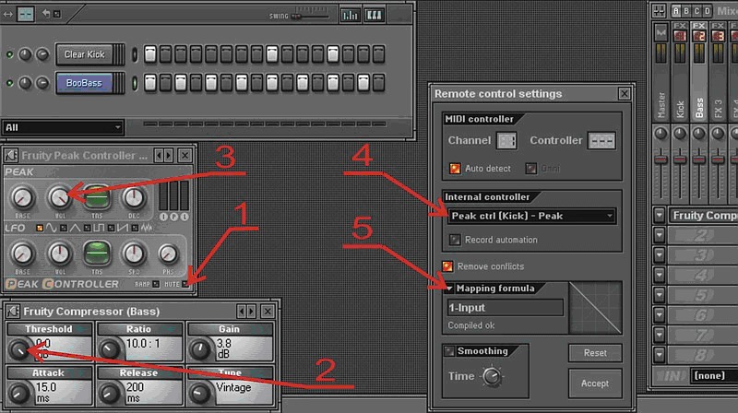Click the Peak Controller MUTE switch
Image resolution: width=738 pixels, height=413 pixels.
[184, 282]
